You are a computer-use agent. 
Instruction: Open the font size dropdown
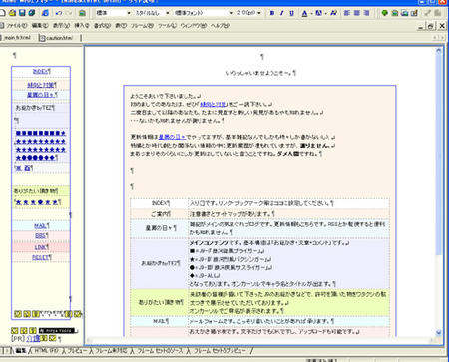pos(248,13)
